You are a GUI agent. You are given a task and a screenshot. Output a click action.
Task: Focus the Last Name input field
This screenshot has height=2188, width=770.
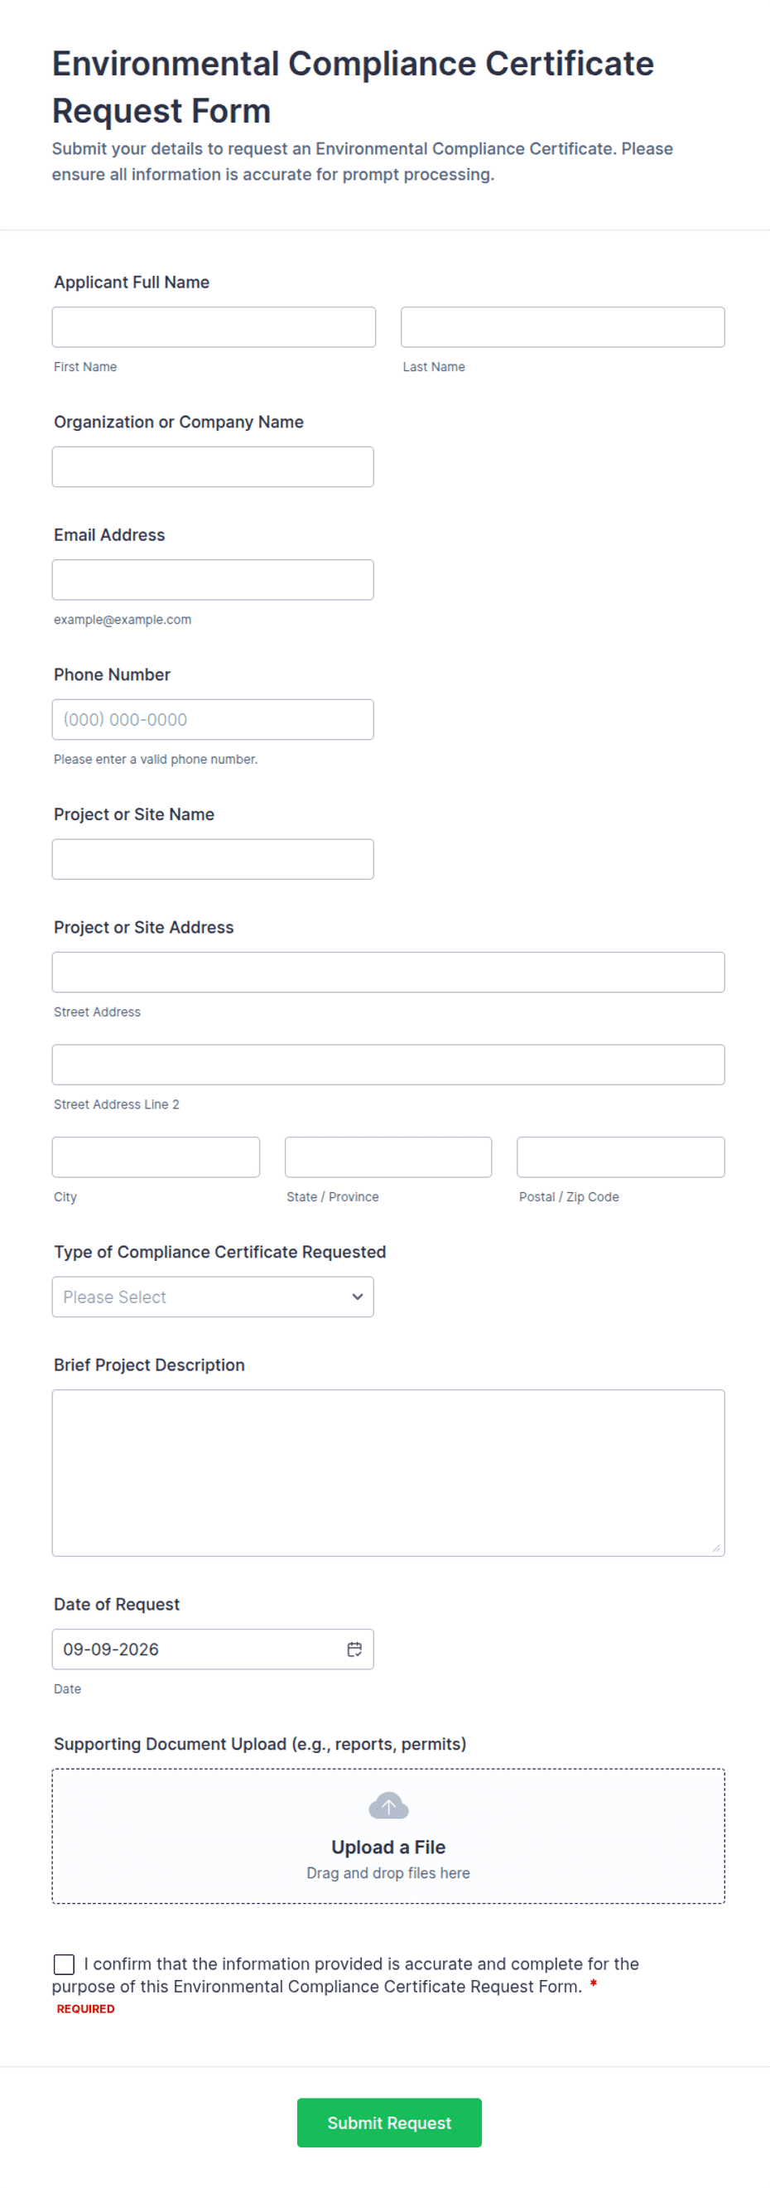click(563, 327)
